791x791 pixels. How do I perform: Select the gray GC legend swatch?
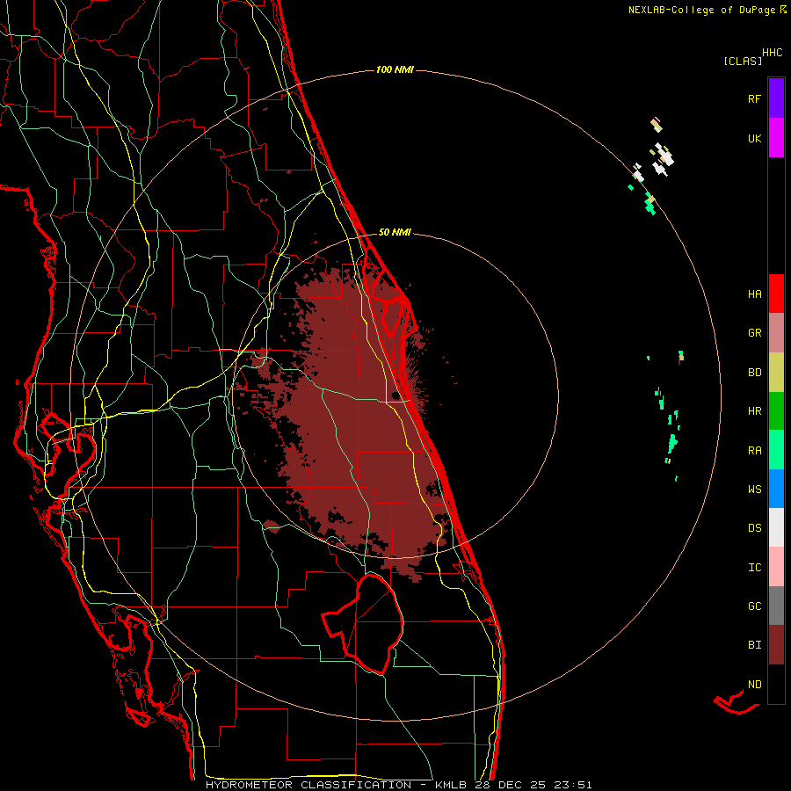point(776,606)
